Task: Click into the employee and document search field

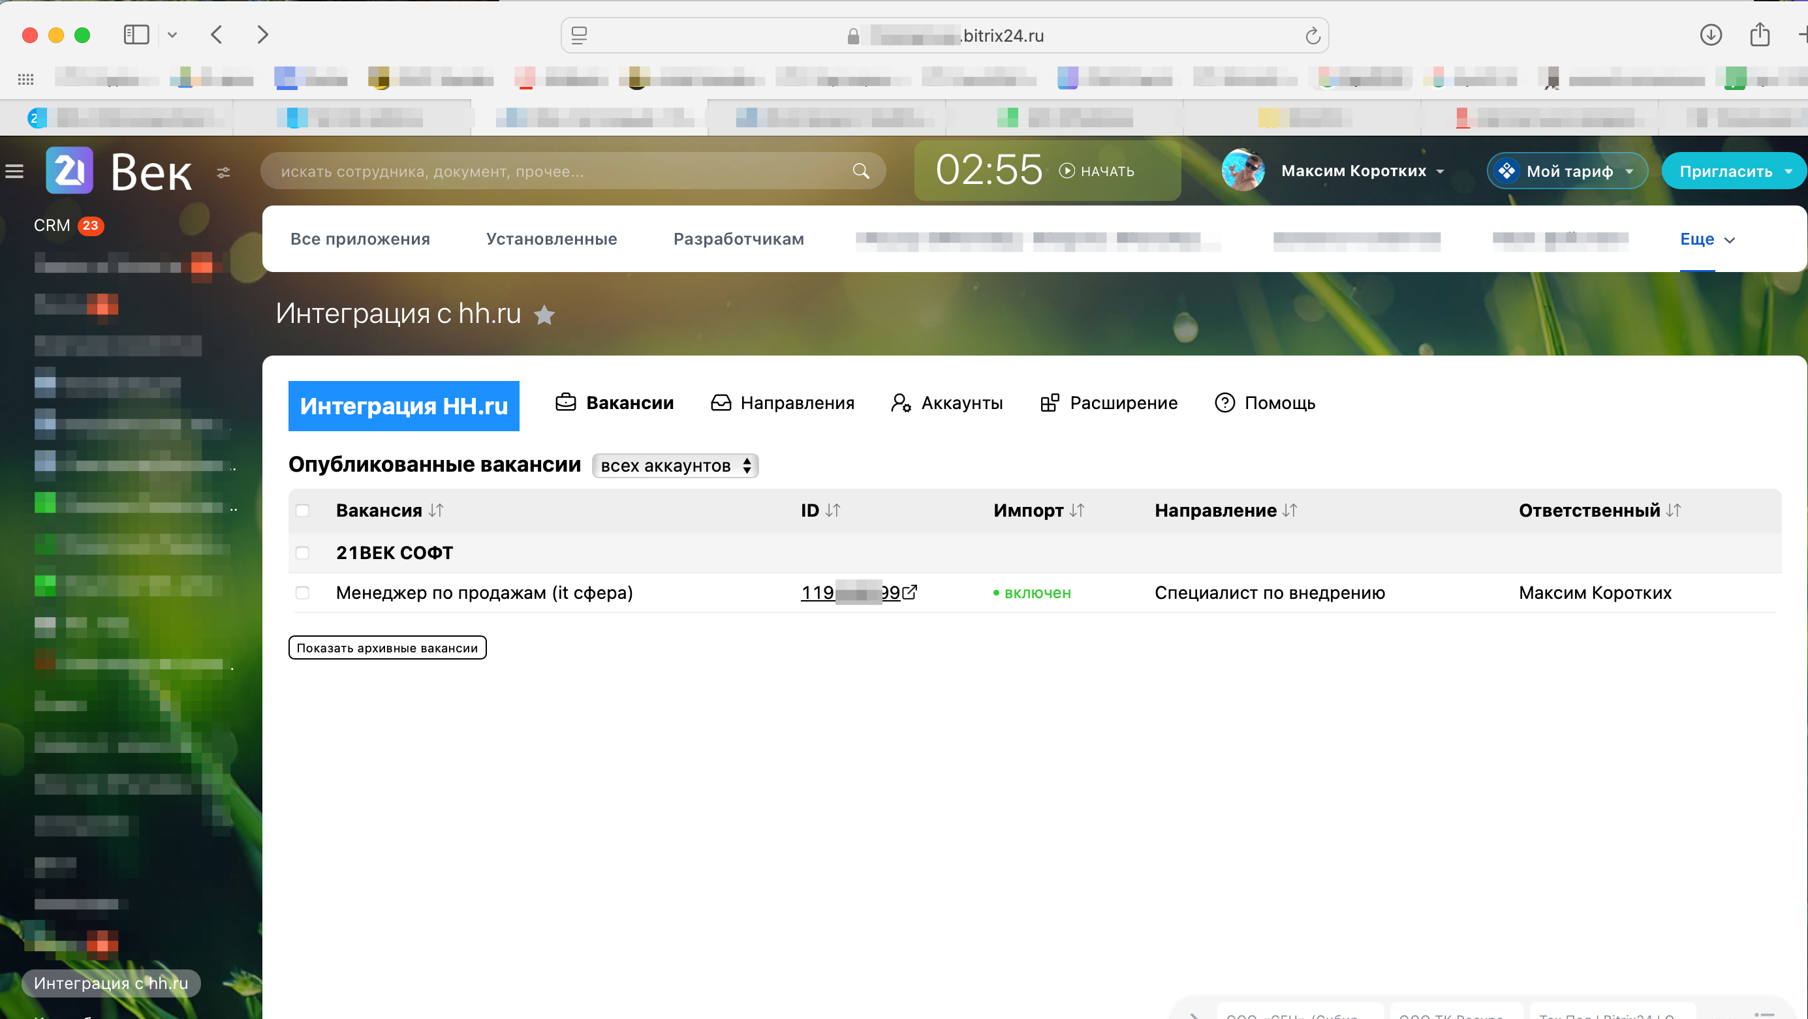Action: (554, 171)
